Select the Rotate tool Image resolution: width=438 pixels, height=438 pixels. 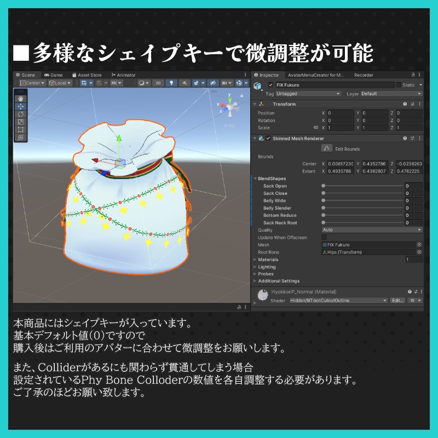20,113
